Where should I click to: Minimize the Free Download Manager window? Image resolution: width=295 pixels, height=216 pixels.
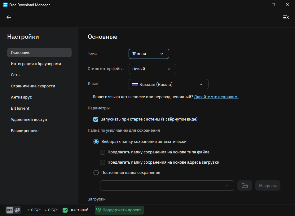[x=259, y=5]
